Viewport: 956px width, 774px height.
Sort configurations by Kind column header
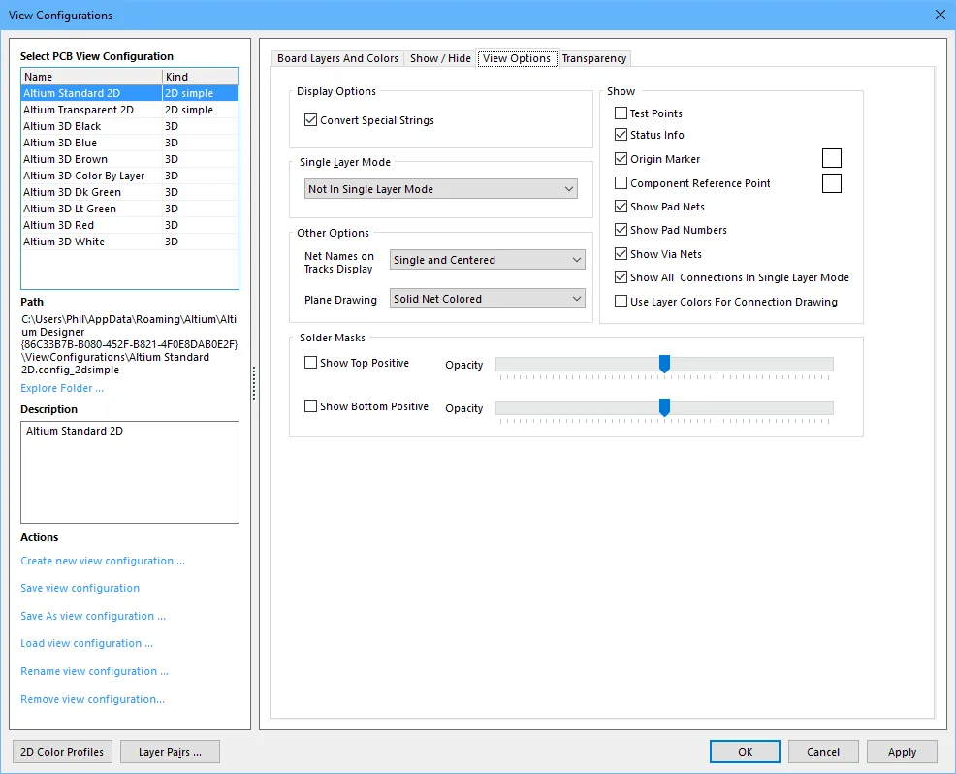tap(200, 77)
